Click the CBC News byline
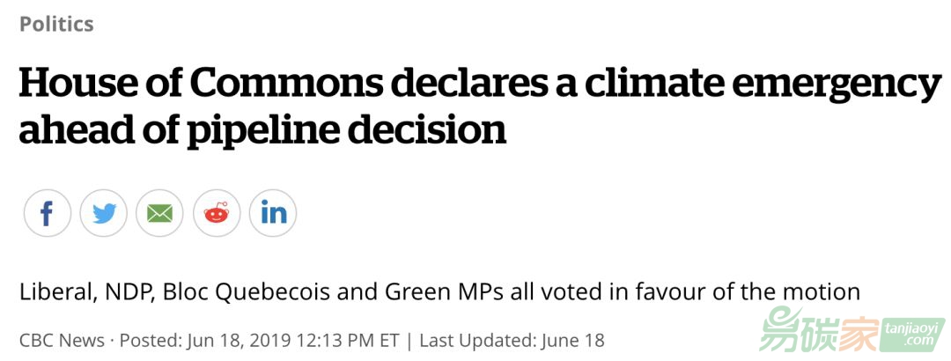 point(61,340)
